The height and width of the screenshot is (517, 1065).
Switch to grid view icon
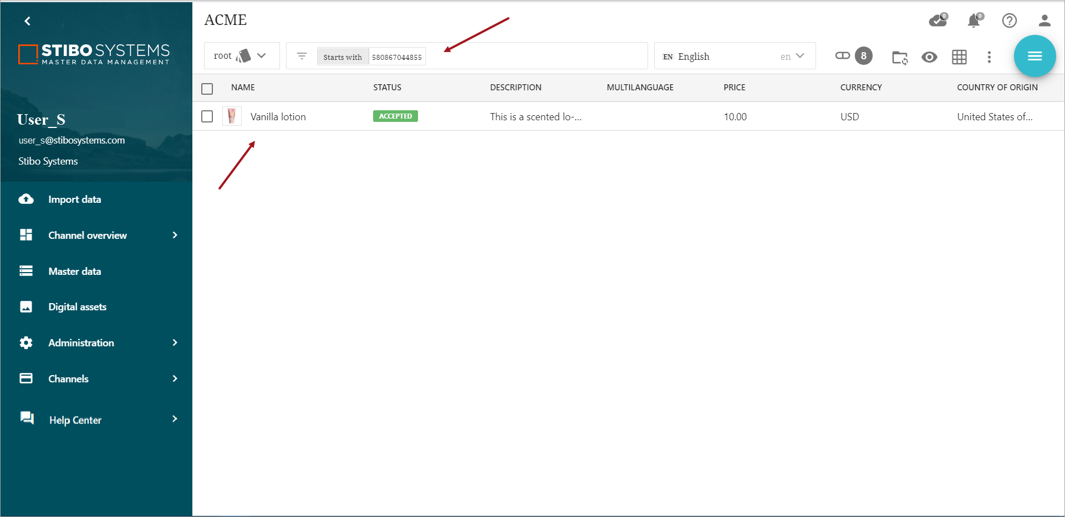pyautogui.click(x=959, y=57)
